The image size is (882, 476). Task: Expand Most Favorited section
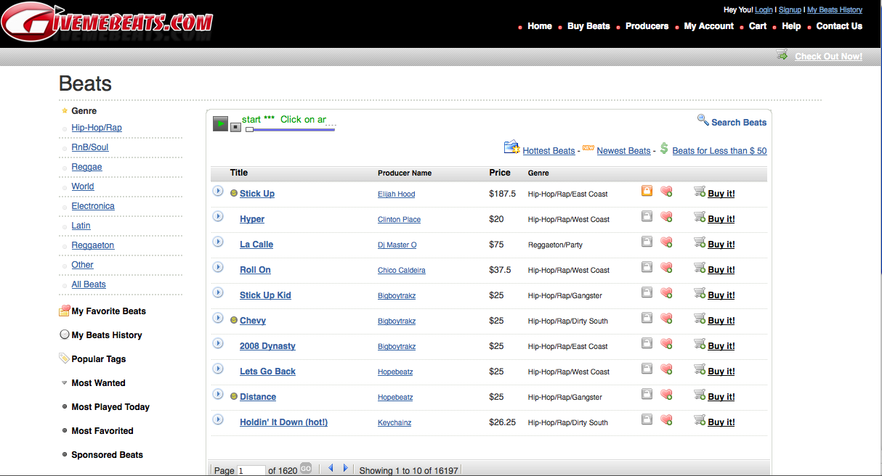click(x=102, y=431)
